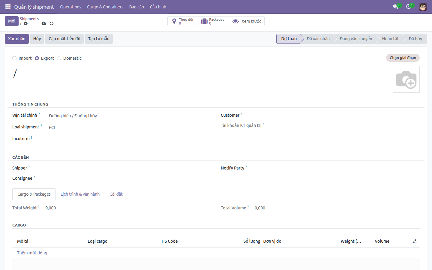Screen dimensions: 432x270
Task: Open Packages suitcase stat button
Action: pyautogui.click(x=214, y=21)
